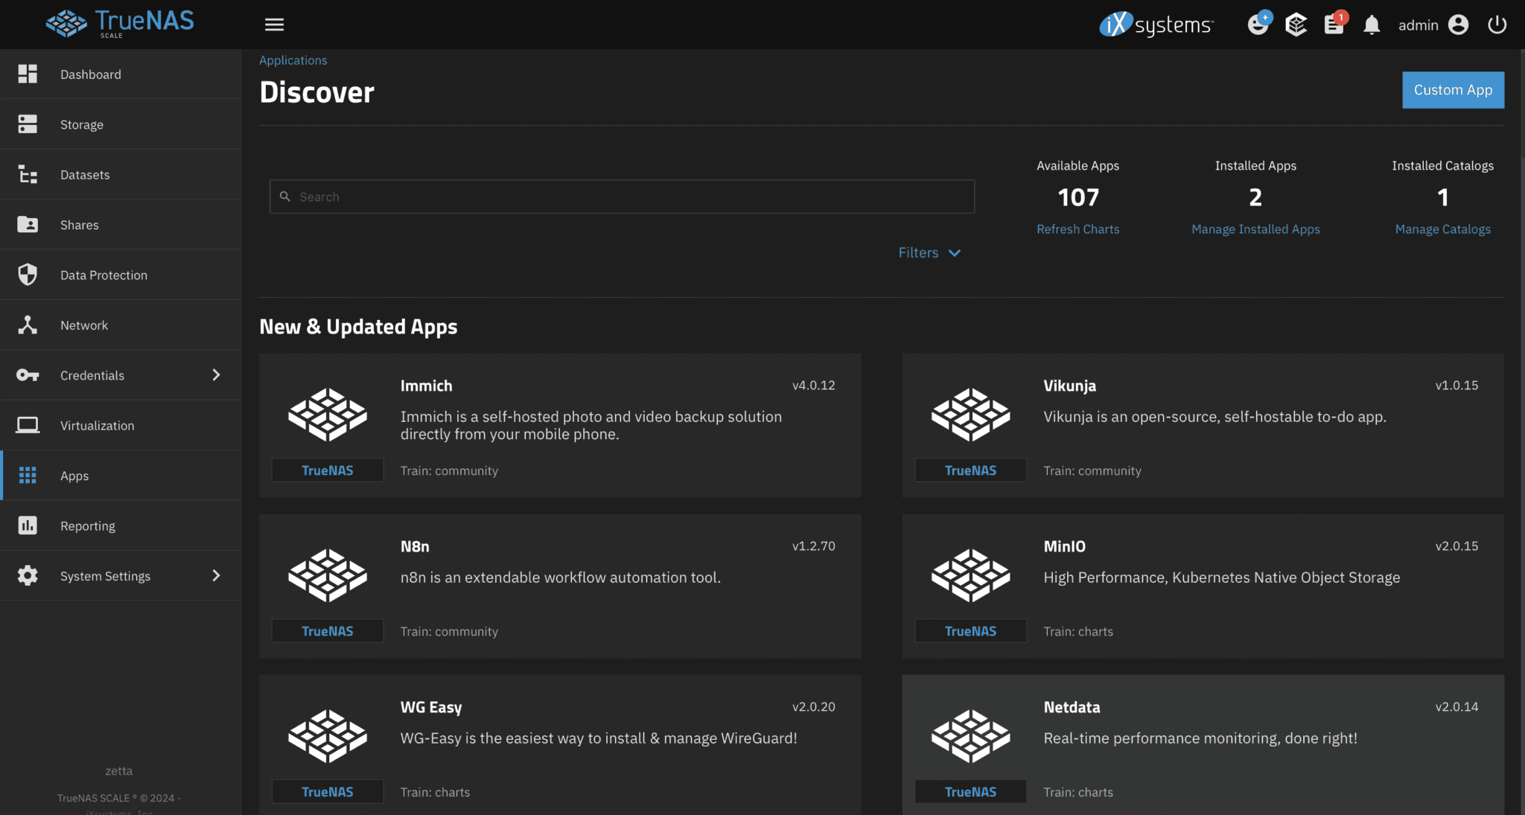The image size is (1525, 815).
Task: Click the alerts bell icon
Action: point(1371,25)
